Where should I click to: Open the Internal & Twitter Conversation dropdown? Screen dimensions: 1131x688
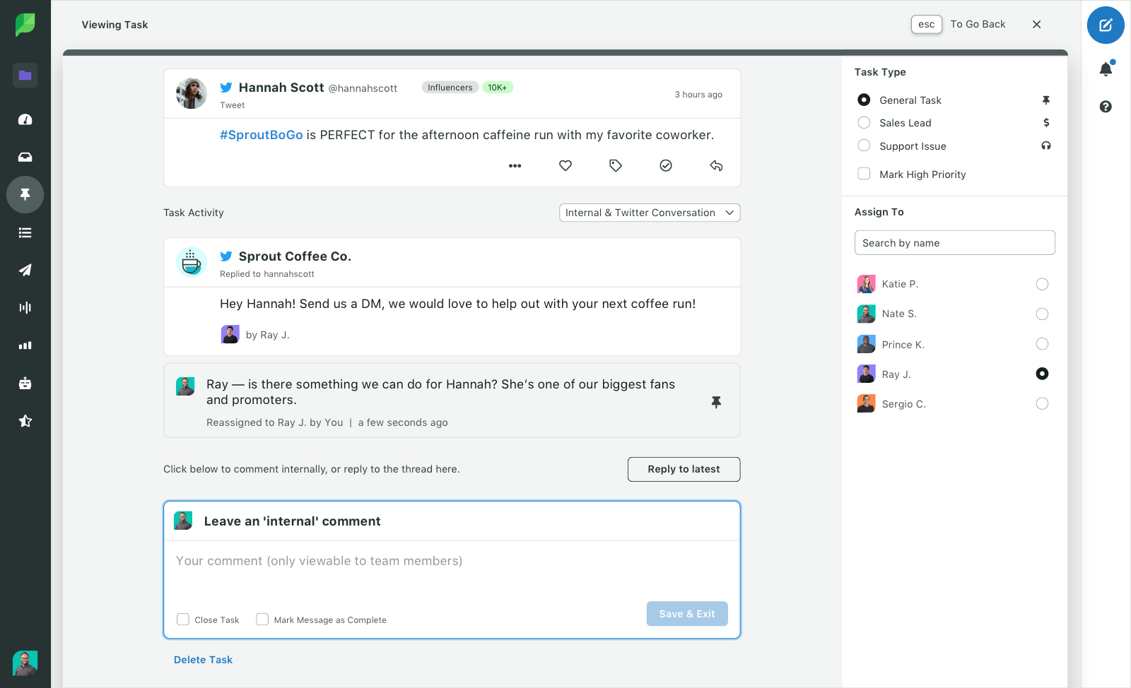point(649,212)
